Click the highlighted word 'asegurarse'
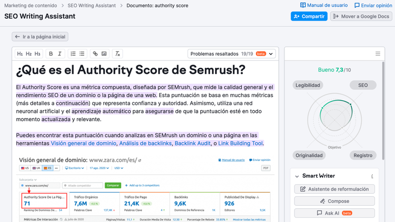Screen dimensions: 395x222 click(160, 111)
